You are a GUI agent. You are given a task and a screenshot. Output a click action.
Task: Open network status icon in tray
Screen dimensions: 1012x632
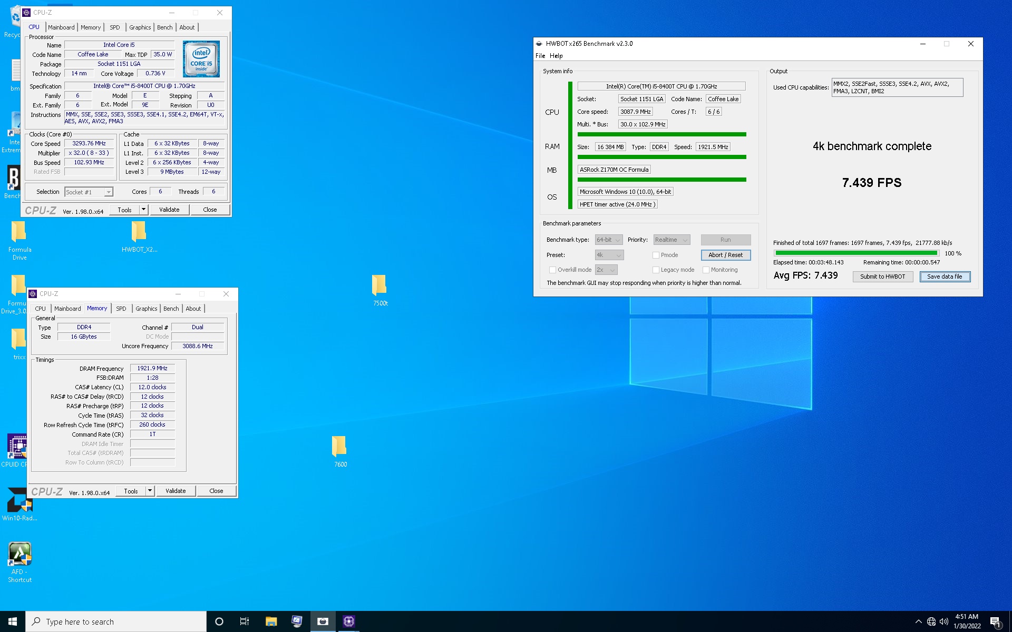click(x=931, y=621)
